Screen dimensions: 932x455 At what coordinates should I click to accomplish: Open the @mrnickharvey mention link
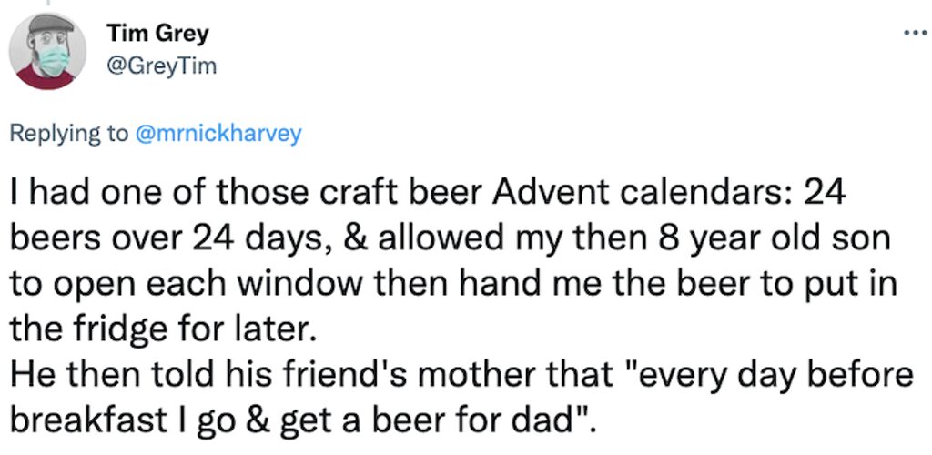click(x=218, y=135)
